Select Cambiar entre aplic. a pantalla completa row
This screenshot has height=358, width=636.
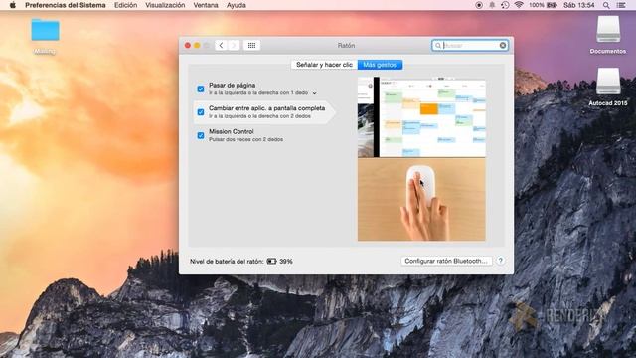click(x=263, y=112)
